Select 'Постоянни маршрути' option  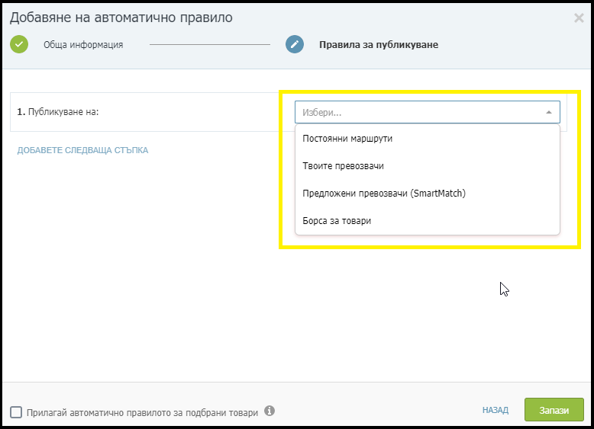428,139
